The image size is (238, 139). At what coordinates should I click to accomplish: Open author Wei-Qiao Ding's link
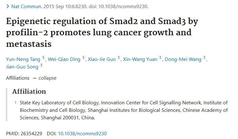[64, 59]
